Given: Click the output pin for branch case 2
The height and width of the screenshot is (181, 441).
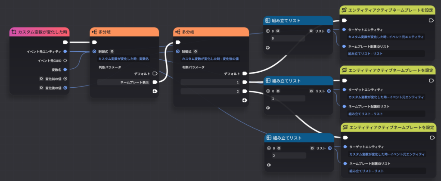Looking at the screenshot, I should coord(245,91).
